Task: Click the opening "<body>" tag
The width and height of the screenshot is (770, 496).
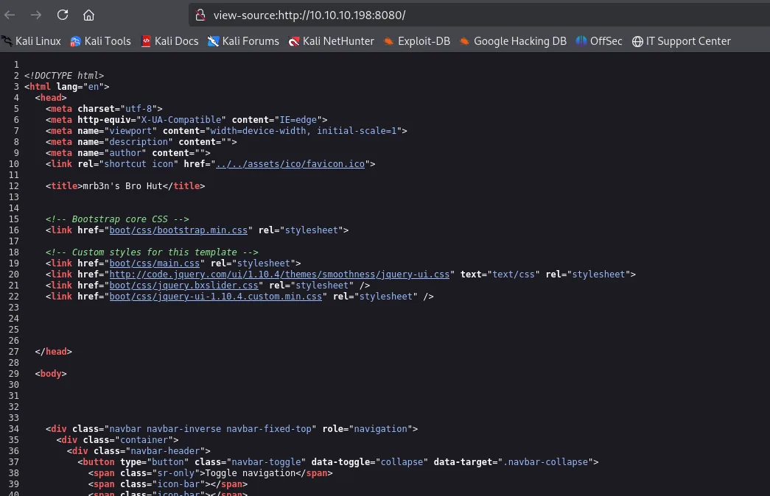Action: [x=51, y=373]
